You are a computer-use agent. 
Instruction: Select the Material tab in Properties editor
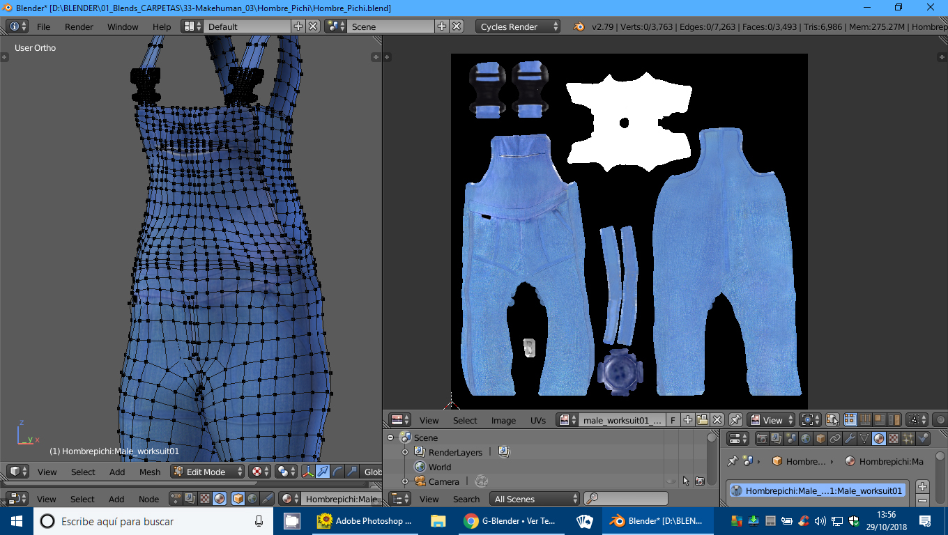pos(879,439)
